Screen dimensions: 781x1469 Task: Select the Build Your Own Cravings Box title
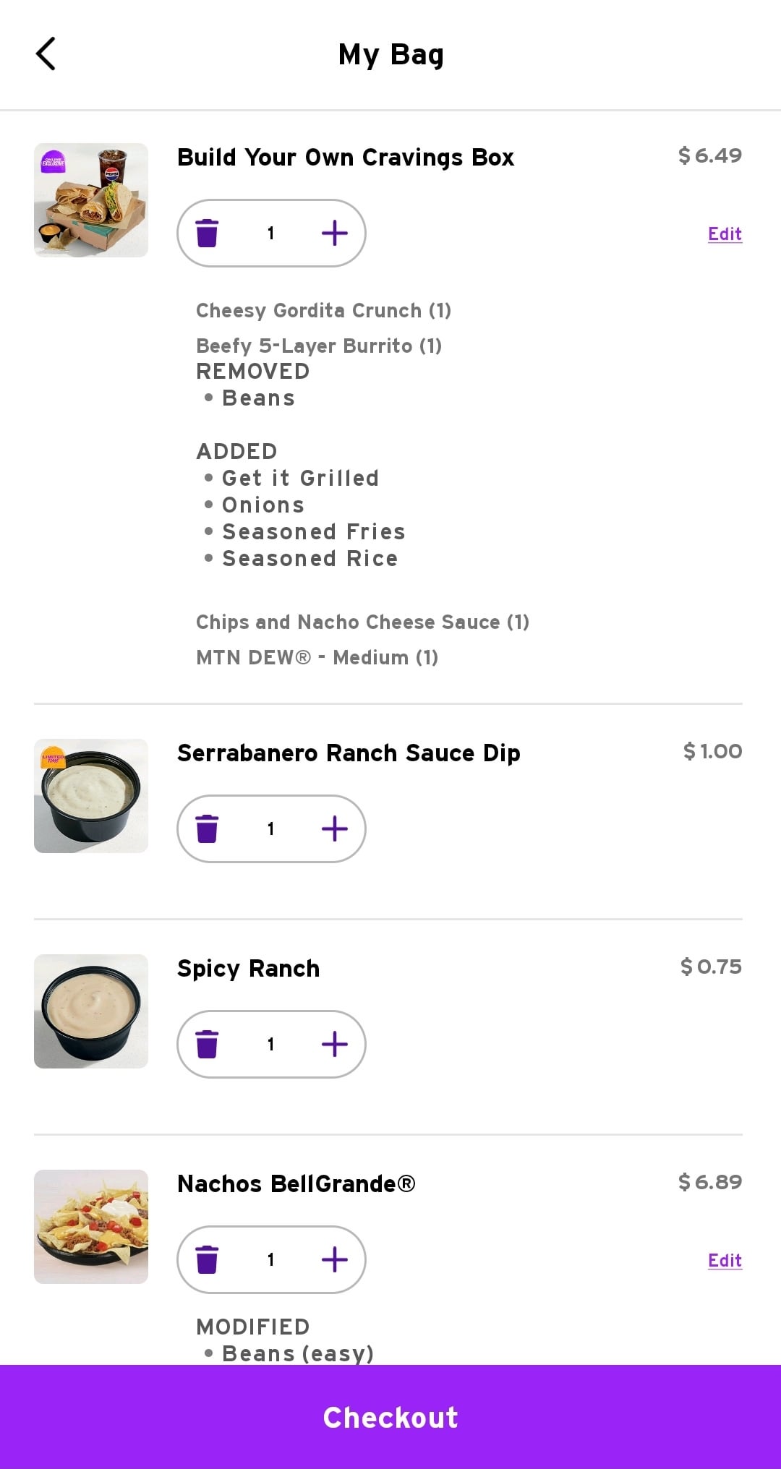pos(346,158)
